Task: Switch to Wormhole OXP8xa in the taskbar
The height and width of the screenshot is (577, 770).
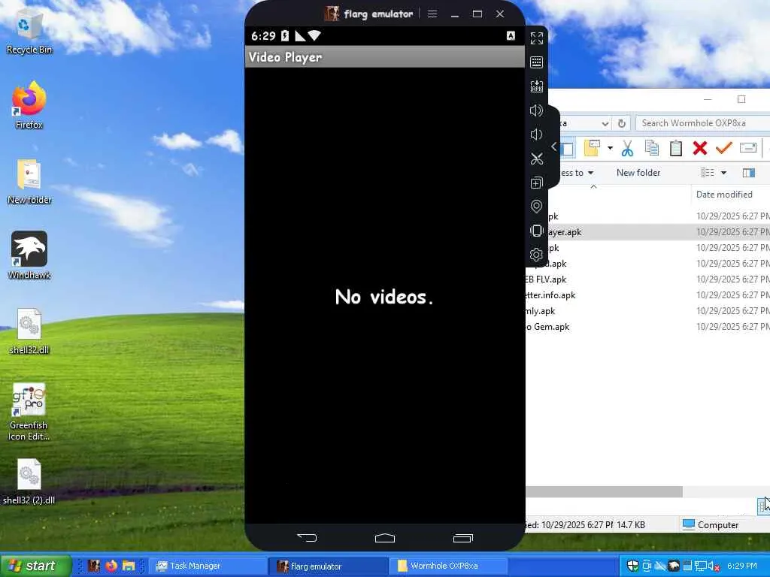Action: [447, 566]
